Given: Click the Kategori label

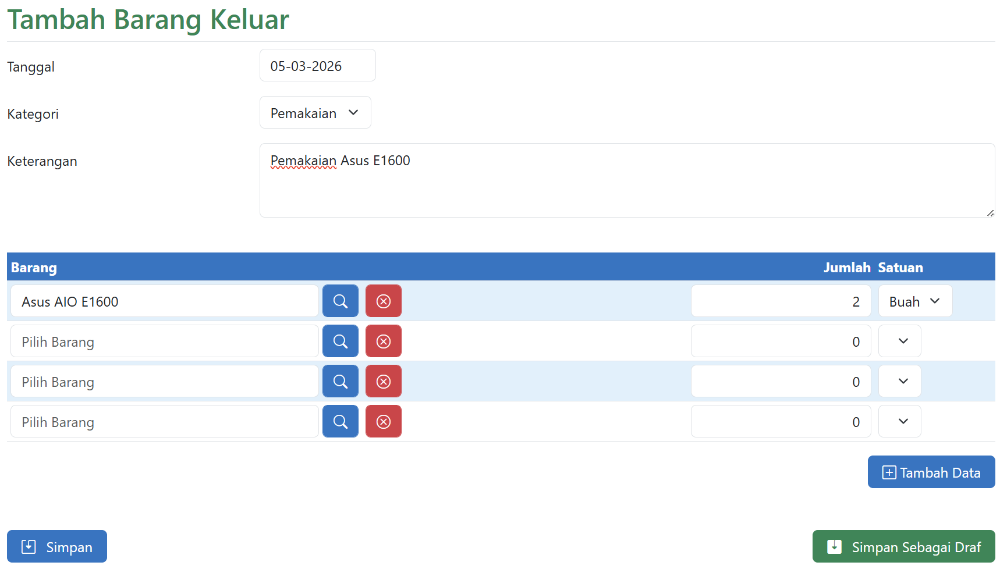Looking at the screenshot, I should pos(33,114).
